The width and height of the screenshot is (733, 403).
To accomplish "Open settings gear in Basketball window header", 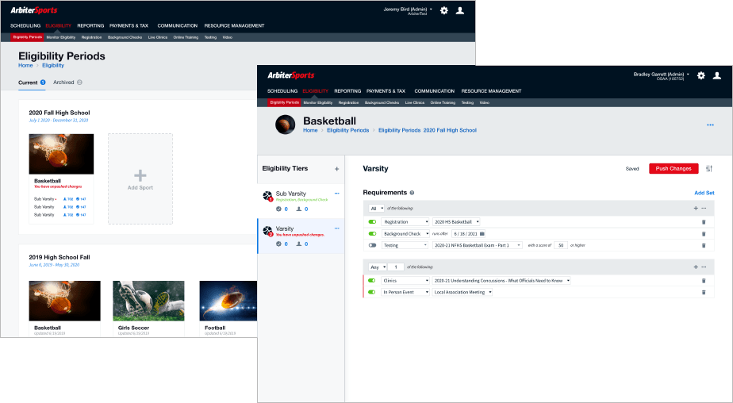I will 700,75.
